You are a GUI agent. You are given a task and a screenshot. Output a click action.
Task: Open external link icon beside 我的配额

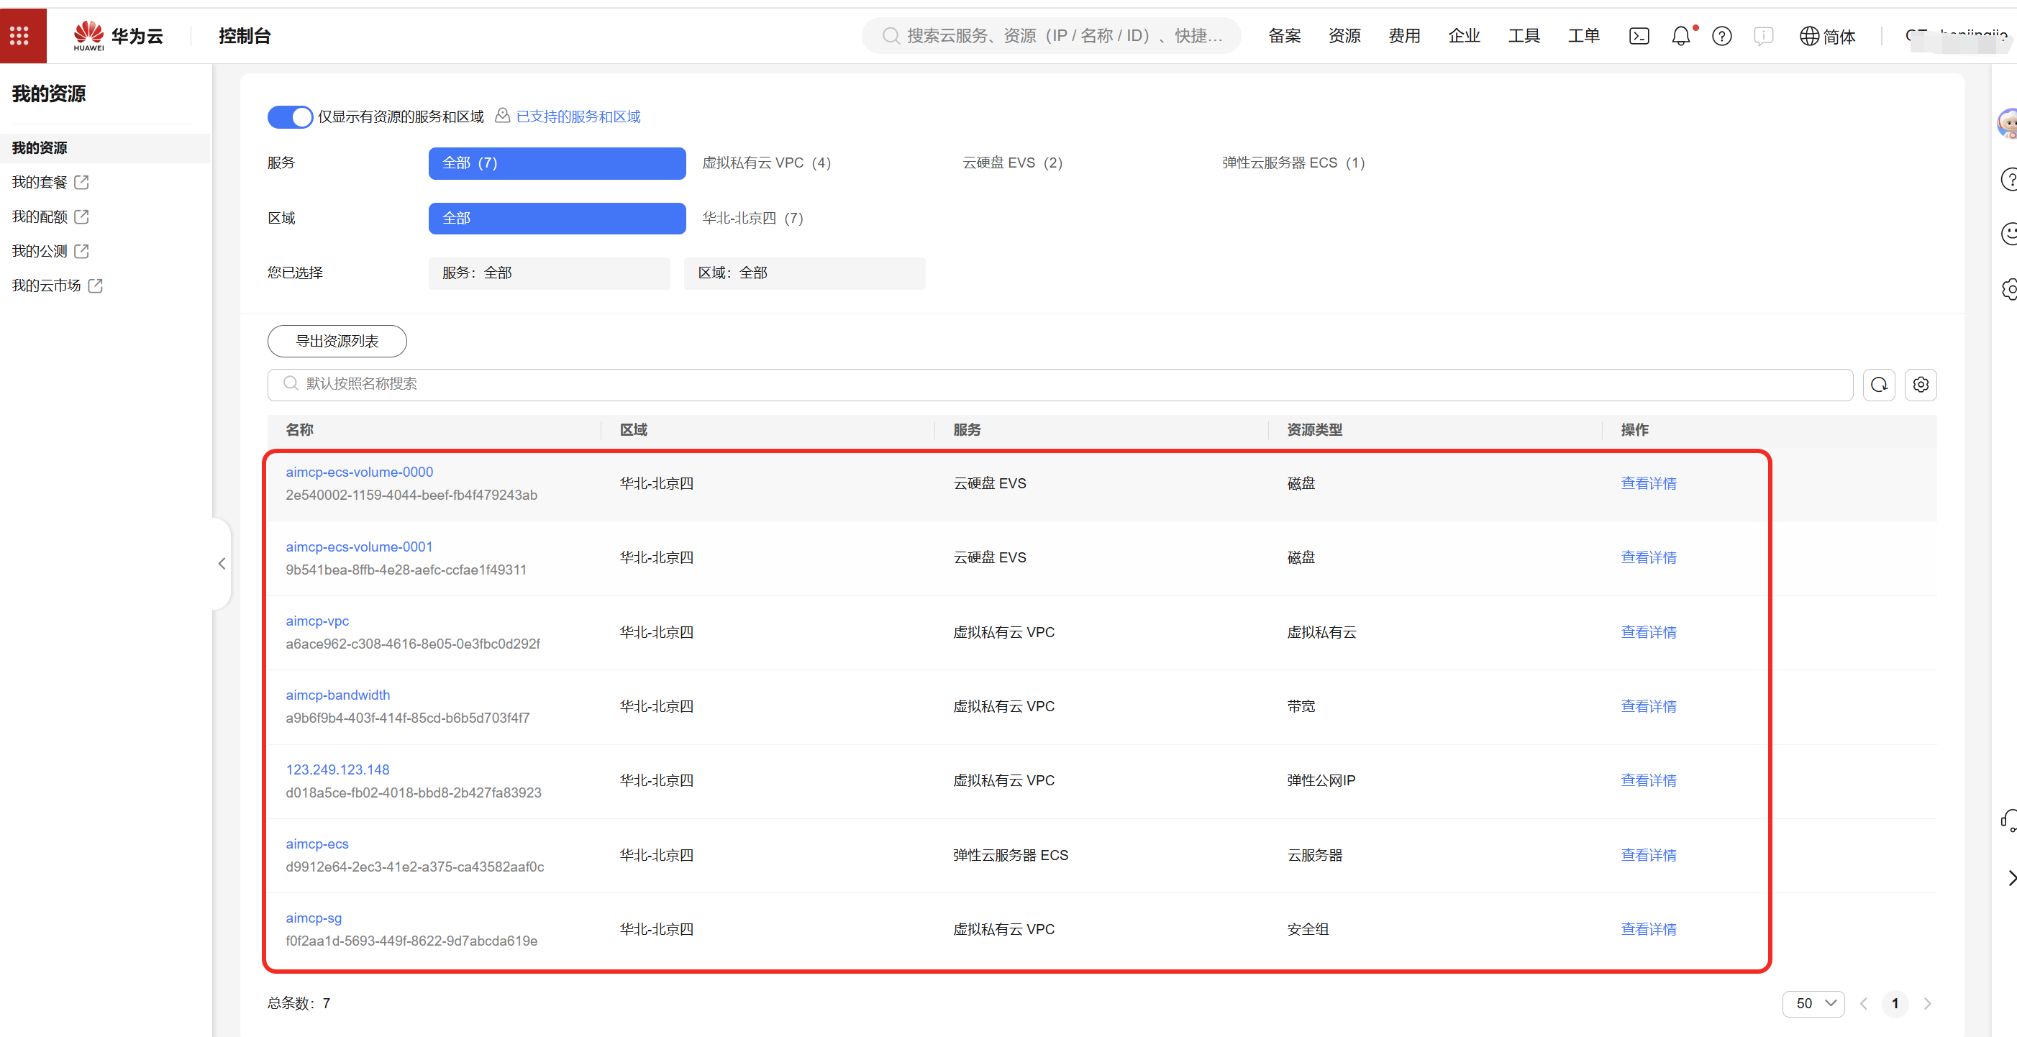coord(81,216)
